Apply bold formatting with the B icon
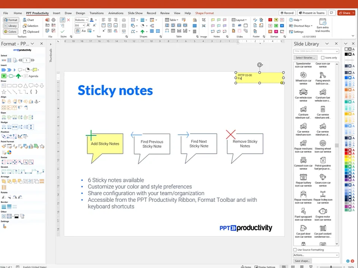Viewport: 358px width, 268px height. pyautogui.click(x=92, y=20)
